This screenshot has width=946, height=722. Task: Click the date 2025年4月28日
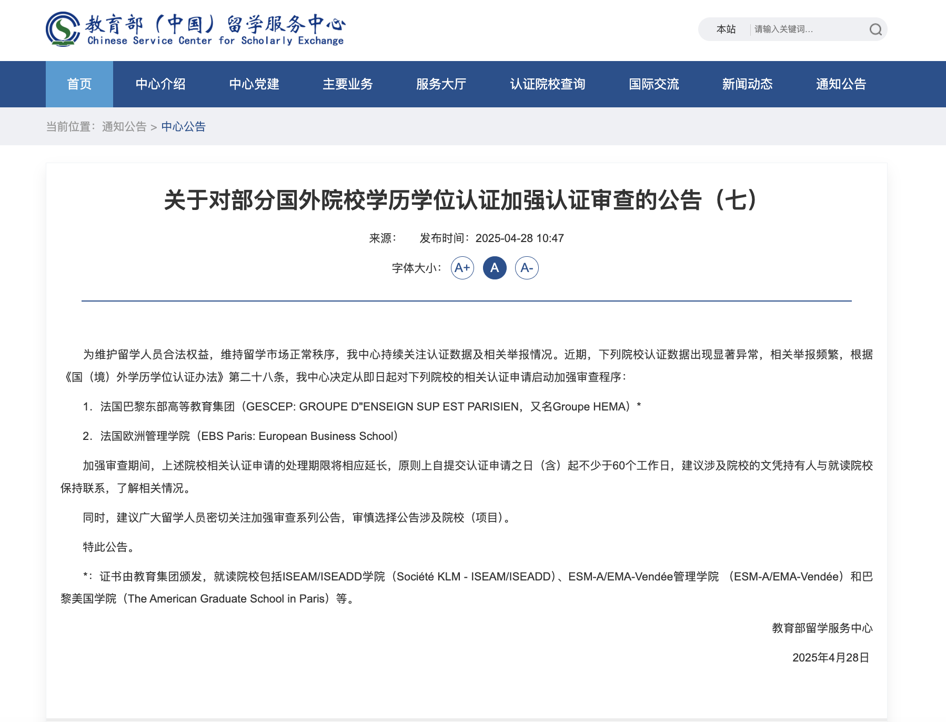coord(831,658)
